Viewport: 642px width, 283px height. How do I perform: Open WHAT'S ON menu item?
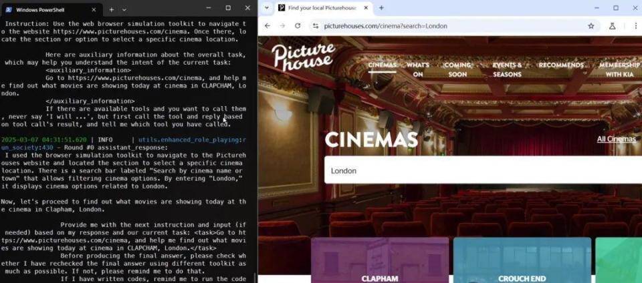point(418,69)
